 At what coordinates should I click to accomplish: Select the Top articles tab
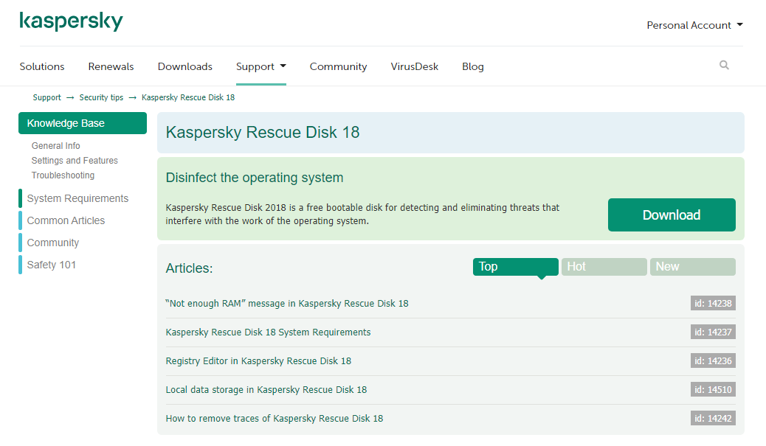click(x=515, y=267)
